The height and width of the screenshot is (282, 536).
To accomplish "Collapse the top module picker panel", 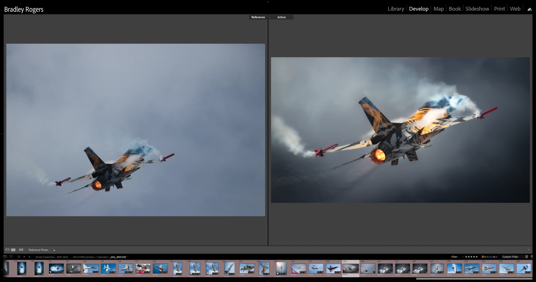I will 268,1.
